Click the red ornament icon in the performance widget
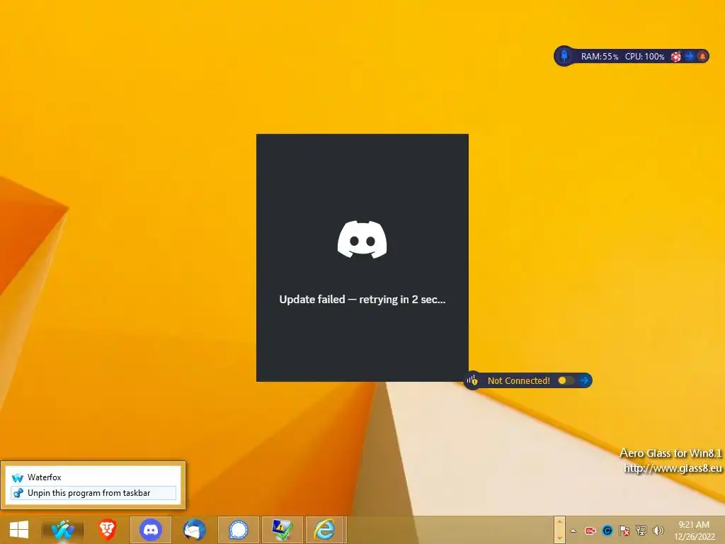Screen dimensions: 725x544 coord(676,57)
